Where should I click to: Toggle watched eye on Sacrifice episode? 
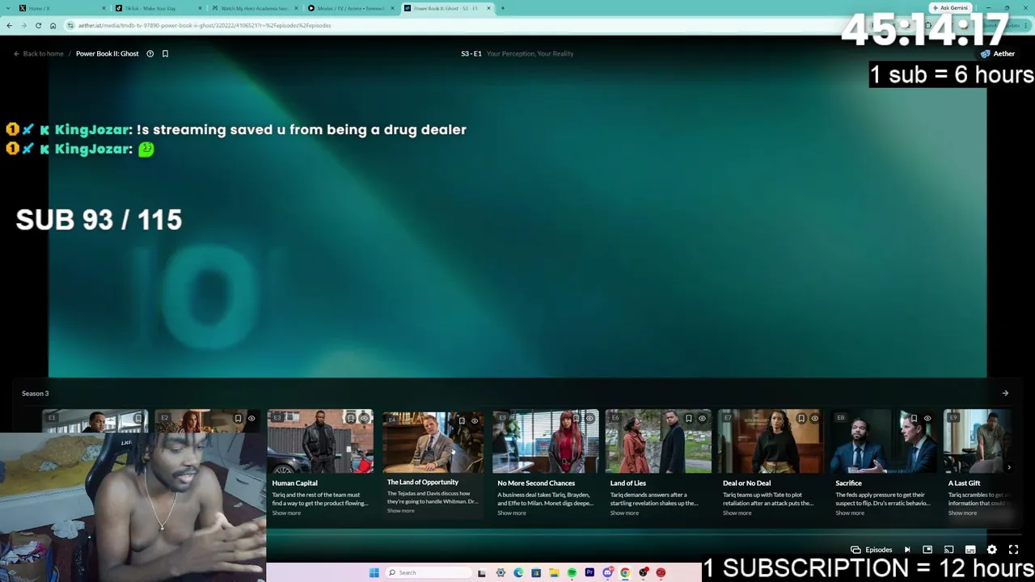coord(927,418)
